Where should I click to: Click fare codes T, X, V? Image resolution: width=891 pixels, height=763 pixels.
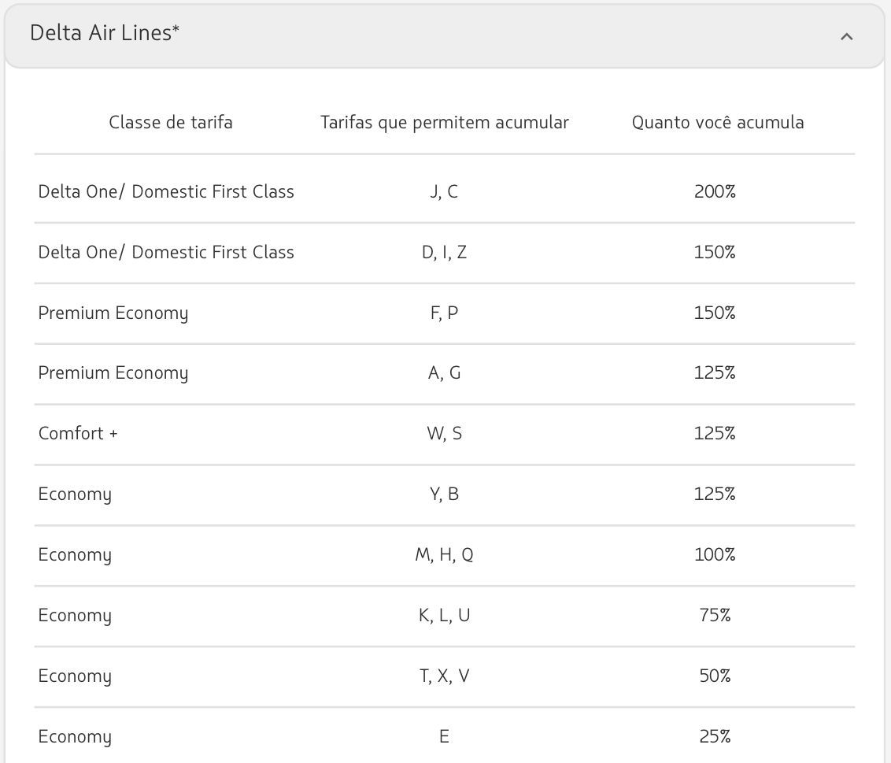445,676
